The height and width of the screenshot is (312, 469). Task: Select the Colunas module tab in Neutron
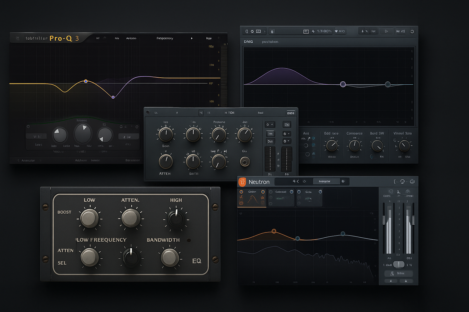[281, 198]
